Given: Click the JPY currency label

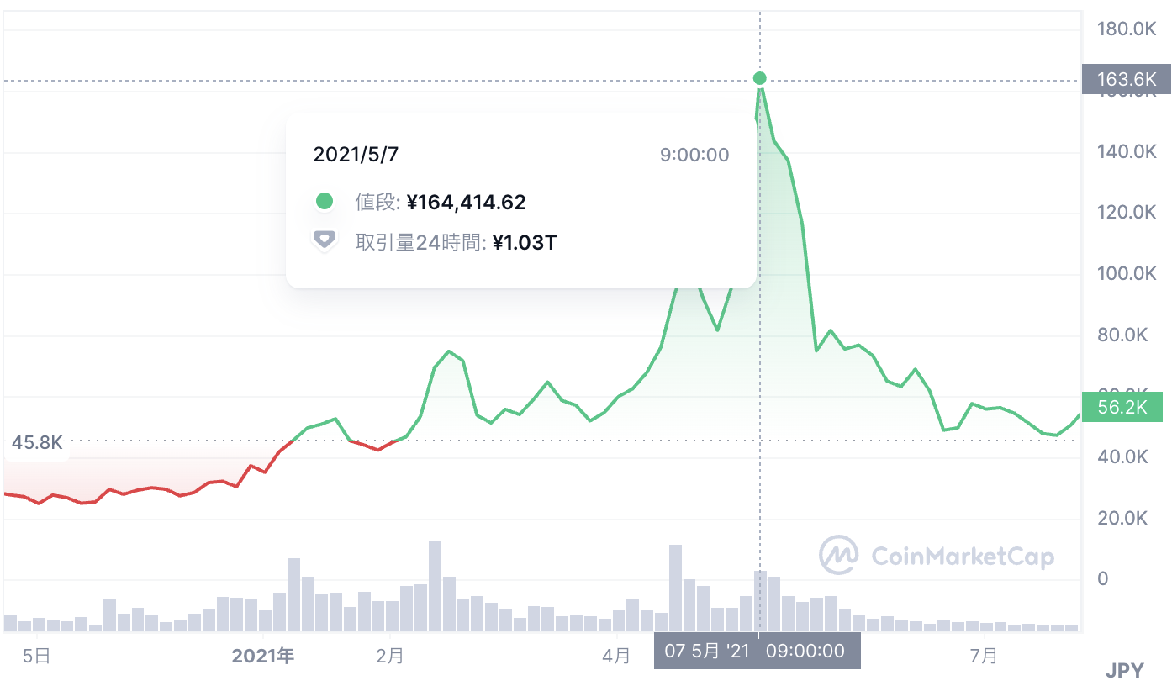Looking at the screenshot, I should pyautogui.click(x=1124, y=670).
